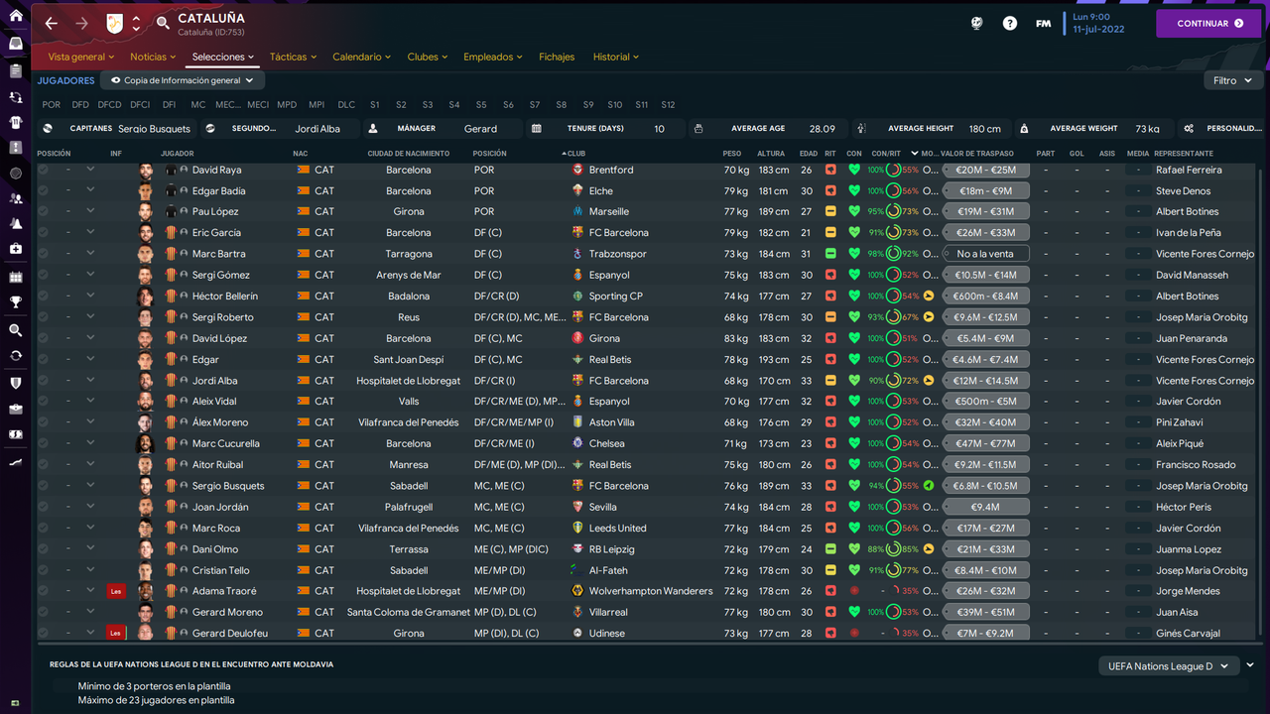Expand position chevron for Gerard Moreno row
Screen dimensions: 1270x714
click(x=90, y=612)
